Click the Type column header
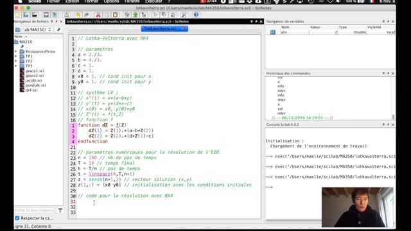Screen dimensions: 411x231 (342, 27)
